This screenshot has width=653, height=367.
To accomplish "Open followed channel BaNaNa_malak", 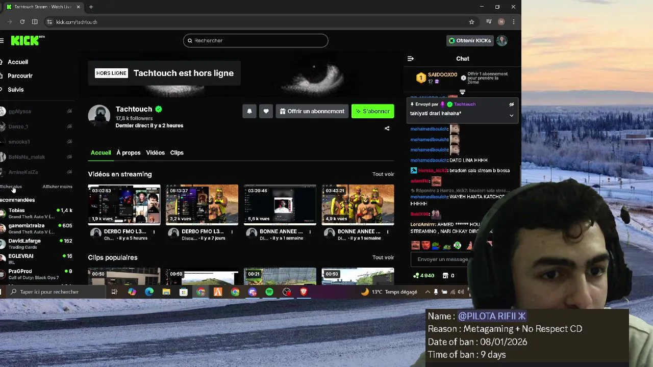I will (37, 157).
